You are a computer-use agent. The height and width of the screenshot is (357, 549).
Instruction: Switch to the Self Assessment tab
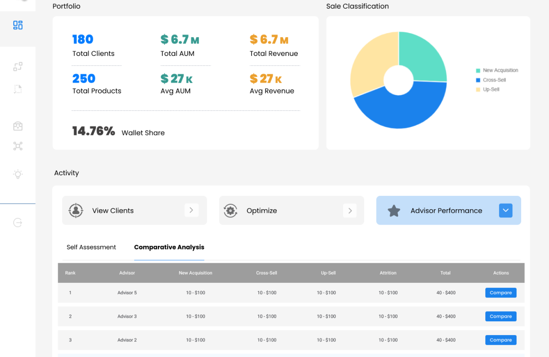click(91, 247)
